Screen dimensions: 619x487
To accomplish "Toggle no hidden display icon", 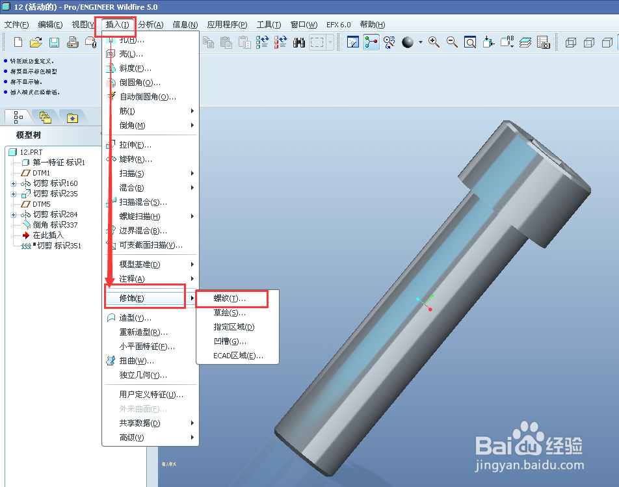I will coord(607,42).
